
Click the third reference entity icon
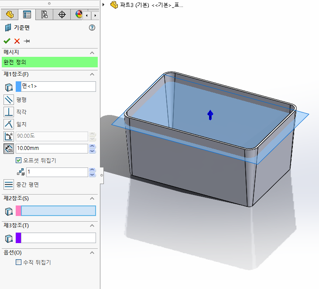[x=9, y=238]
